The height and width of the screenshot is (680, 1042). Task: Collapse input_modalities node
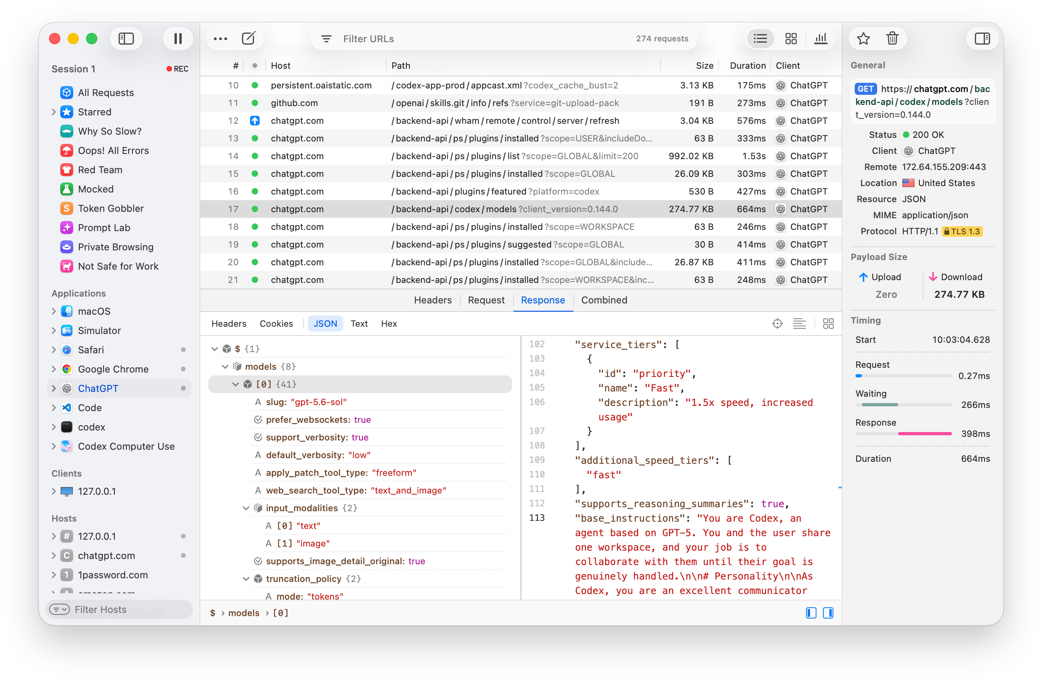coord(246,508)
